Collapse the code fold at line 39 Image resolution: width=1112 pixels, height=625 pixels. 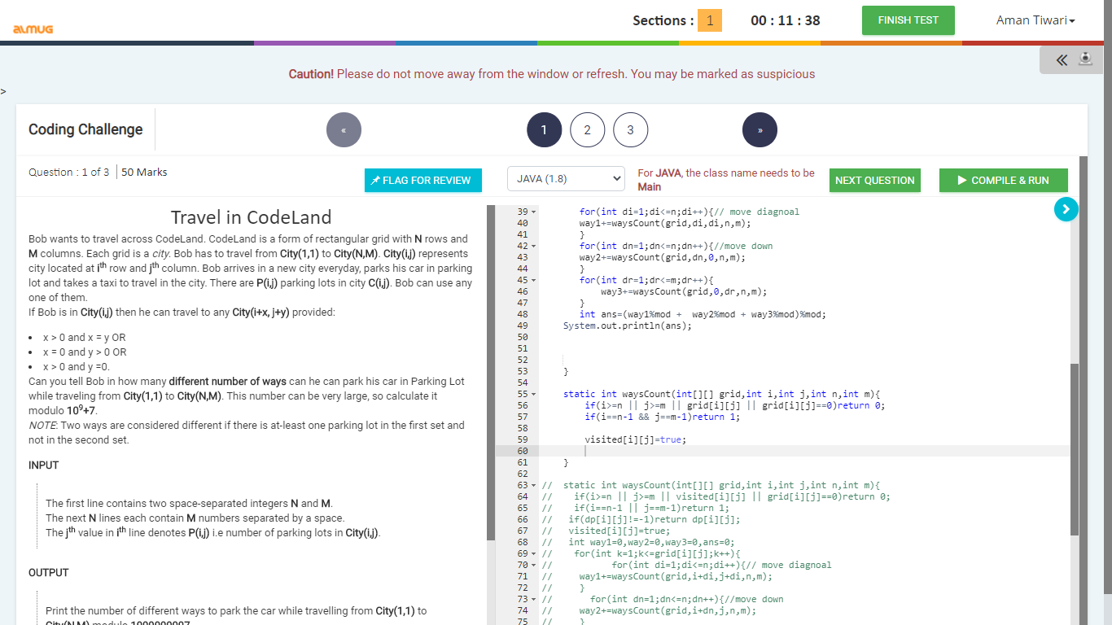point(534,212)
